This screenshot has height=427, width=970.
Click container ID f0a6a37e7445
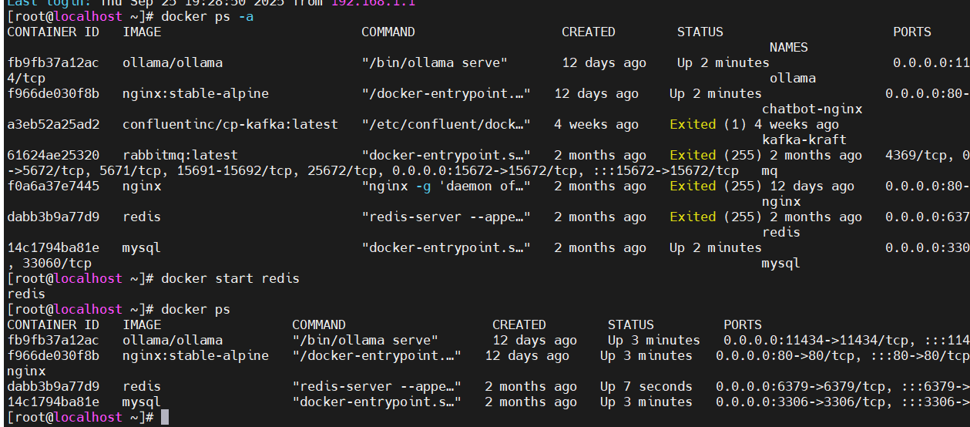coord(53,186)
